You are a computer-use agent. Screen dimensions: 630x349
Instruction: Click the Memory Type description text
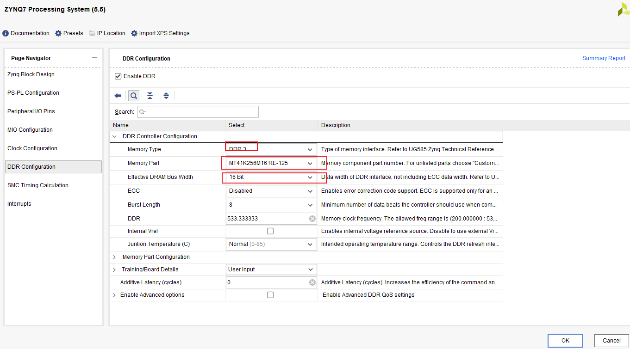click(411, 150)
